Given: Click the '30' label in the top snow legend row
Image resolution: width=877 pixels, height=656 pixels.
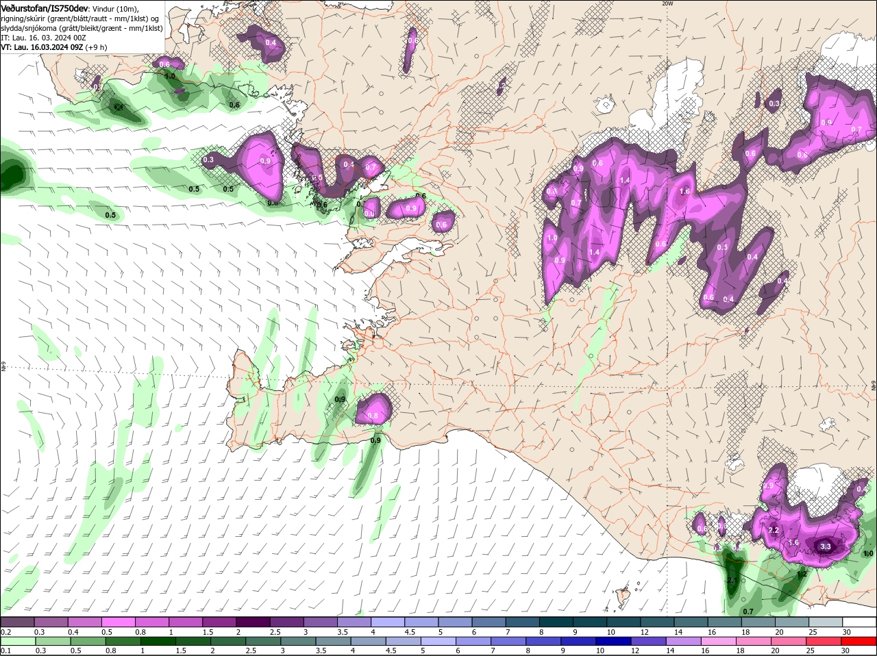Looking at the screenshot, I should pyautogui.click(x=847, y=632).
